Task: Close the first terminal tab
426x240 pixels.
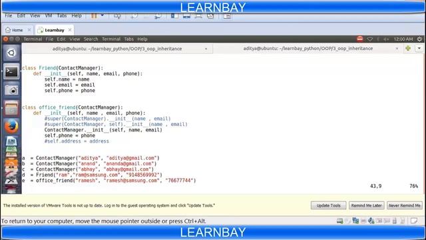Action: [x=206, y=49]
